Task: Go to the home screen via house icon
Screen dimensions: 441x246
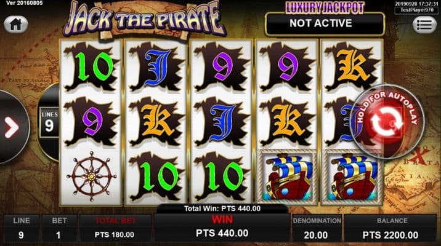Action: click(16, 25)
